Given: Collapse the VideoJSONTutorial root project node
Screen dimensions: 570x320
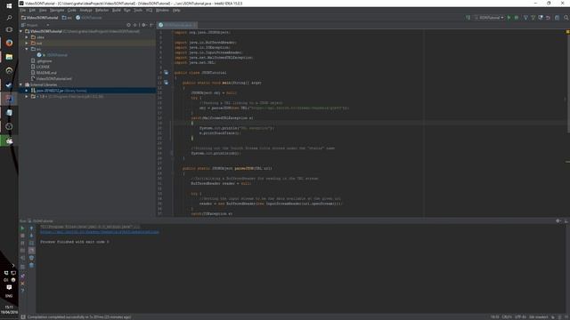Looking at the screenshot, I should [20, 31].
